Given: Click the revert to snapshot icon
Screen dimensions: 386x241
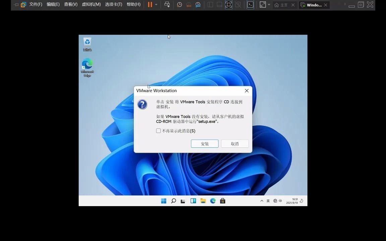Looking at the screenshot, I should [189, 5].
